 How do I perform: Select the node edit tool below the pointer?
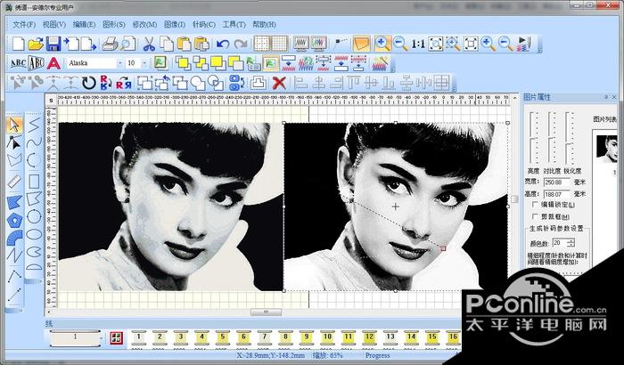click(15, 142)
